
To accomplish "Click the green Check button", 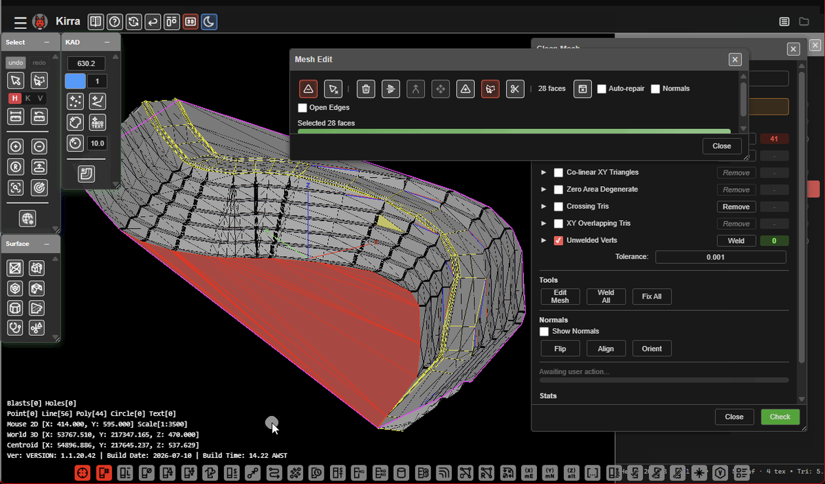I will [780, 417].
